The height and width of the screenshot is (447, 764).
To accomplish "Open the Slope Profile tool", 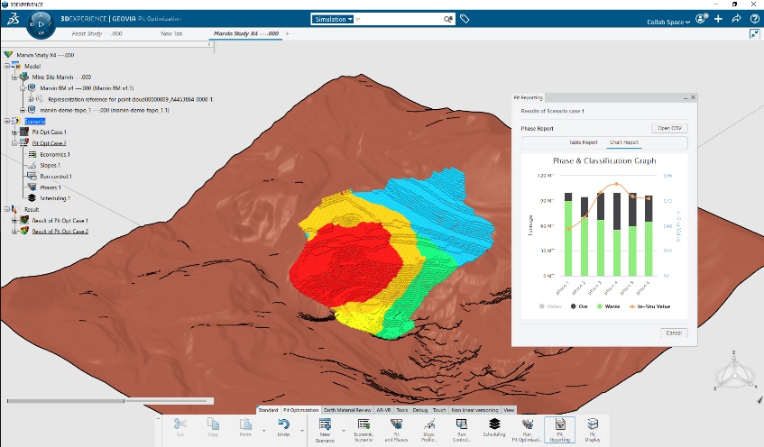I will coord(428,430).
